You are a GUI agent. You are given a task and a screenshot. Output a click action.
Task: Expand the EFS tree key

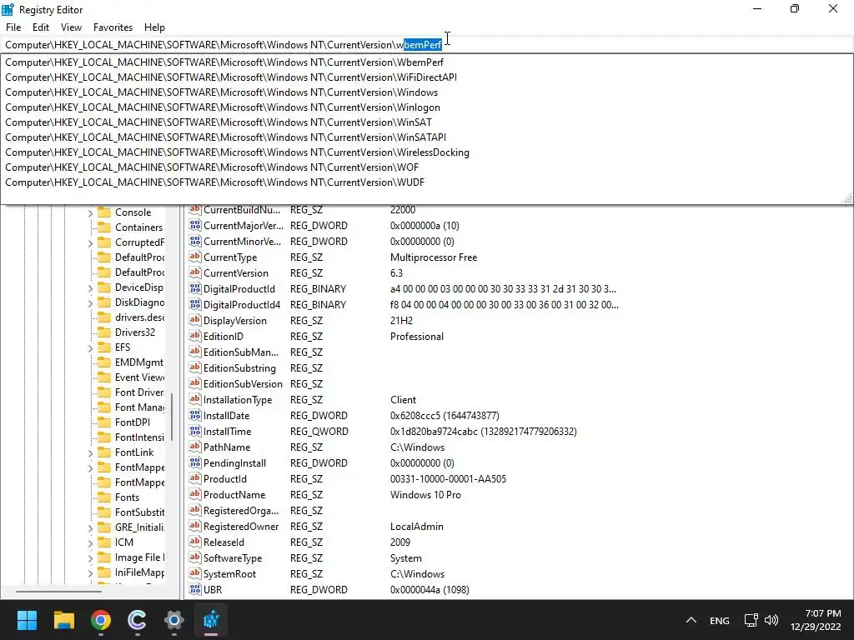(x=90, y=348)
